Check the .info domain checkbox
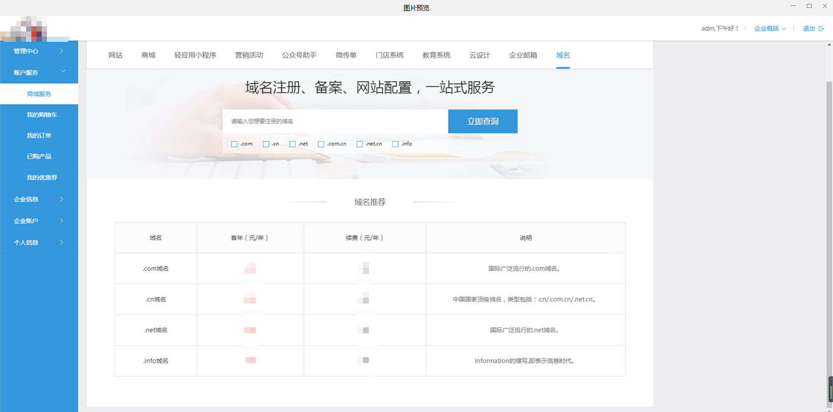Image resolution: width=833 pixels, height=412 pixels. click(395, 144)
